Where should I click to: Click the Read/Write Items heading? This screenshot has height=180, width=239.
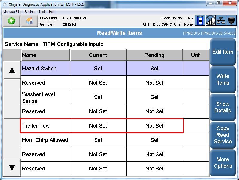pyautogui.click(x=119, y=33)
